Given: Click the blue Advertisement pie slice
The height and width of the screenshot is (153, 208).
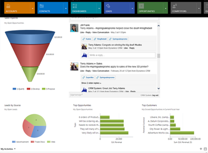Looking at the screenshot, I should [39, 132].
